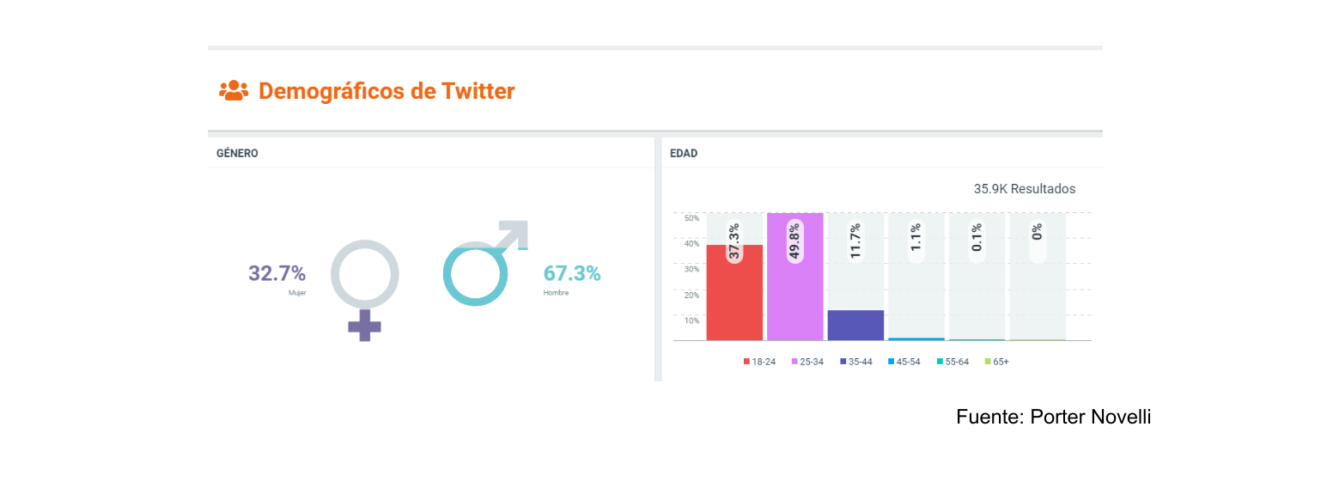Toggle the 25-34 legend entry

coord(807,362)
